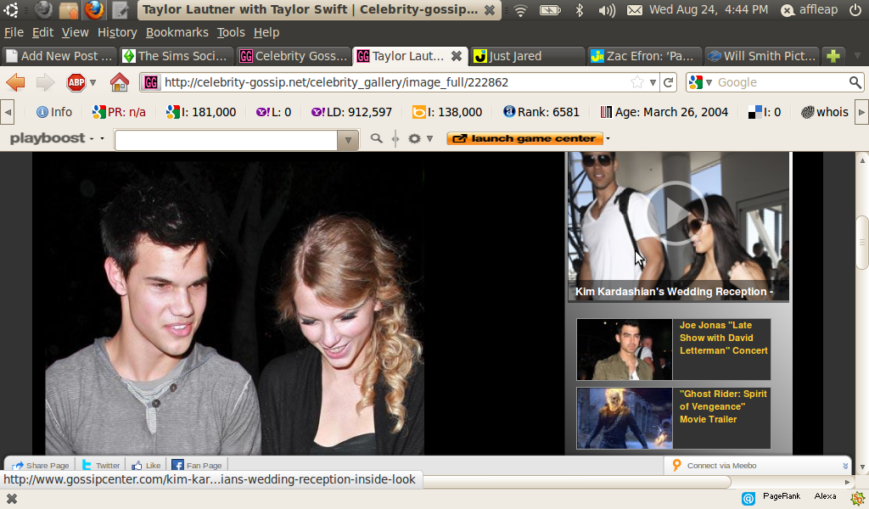Screen dimensions: 869x509
Task: Open the search engine selector dropdown
Action: click(709, 82)
